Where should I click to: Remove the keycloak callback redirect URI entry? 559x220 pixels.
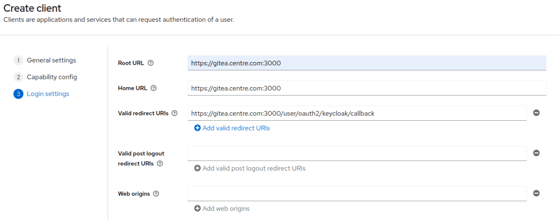[536, 113]
